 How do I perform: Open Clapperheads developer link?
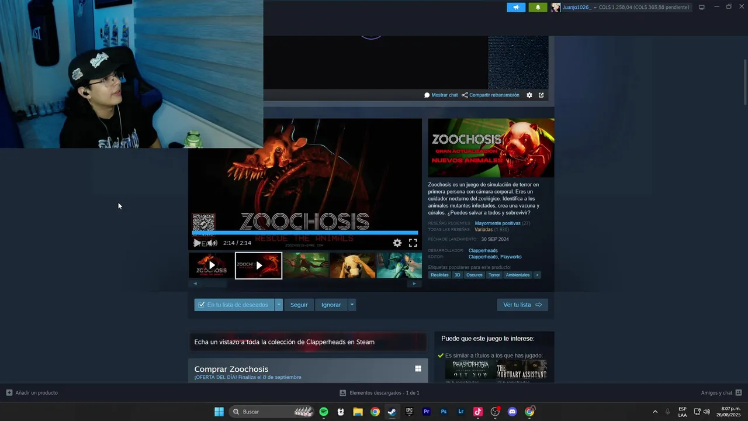[483, 251]
